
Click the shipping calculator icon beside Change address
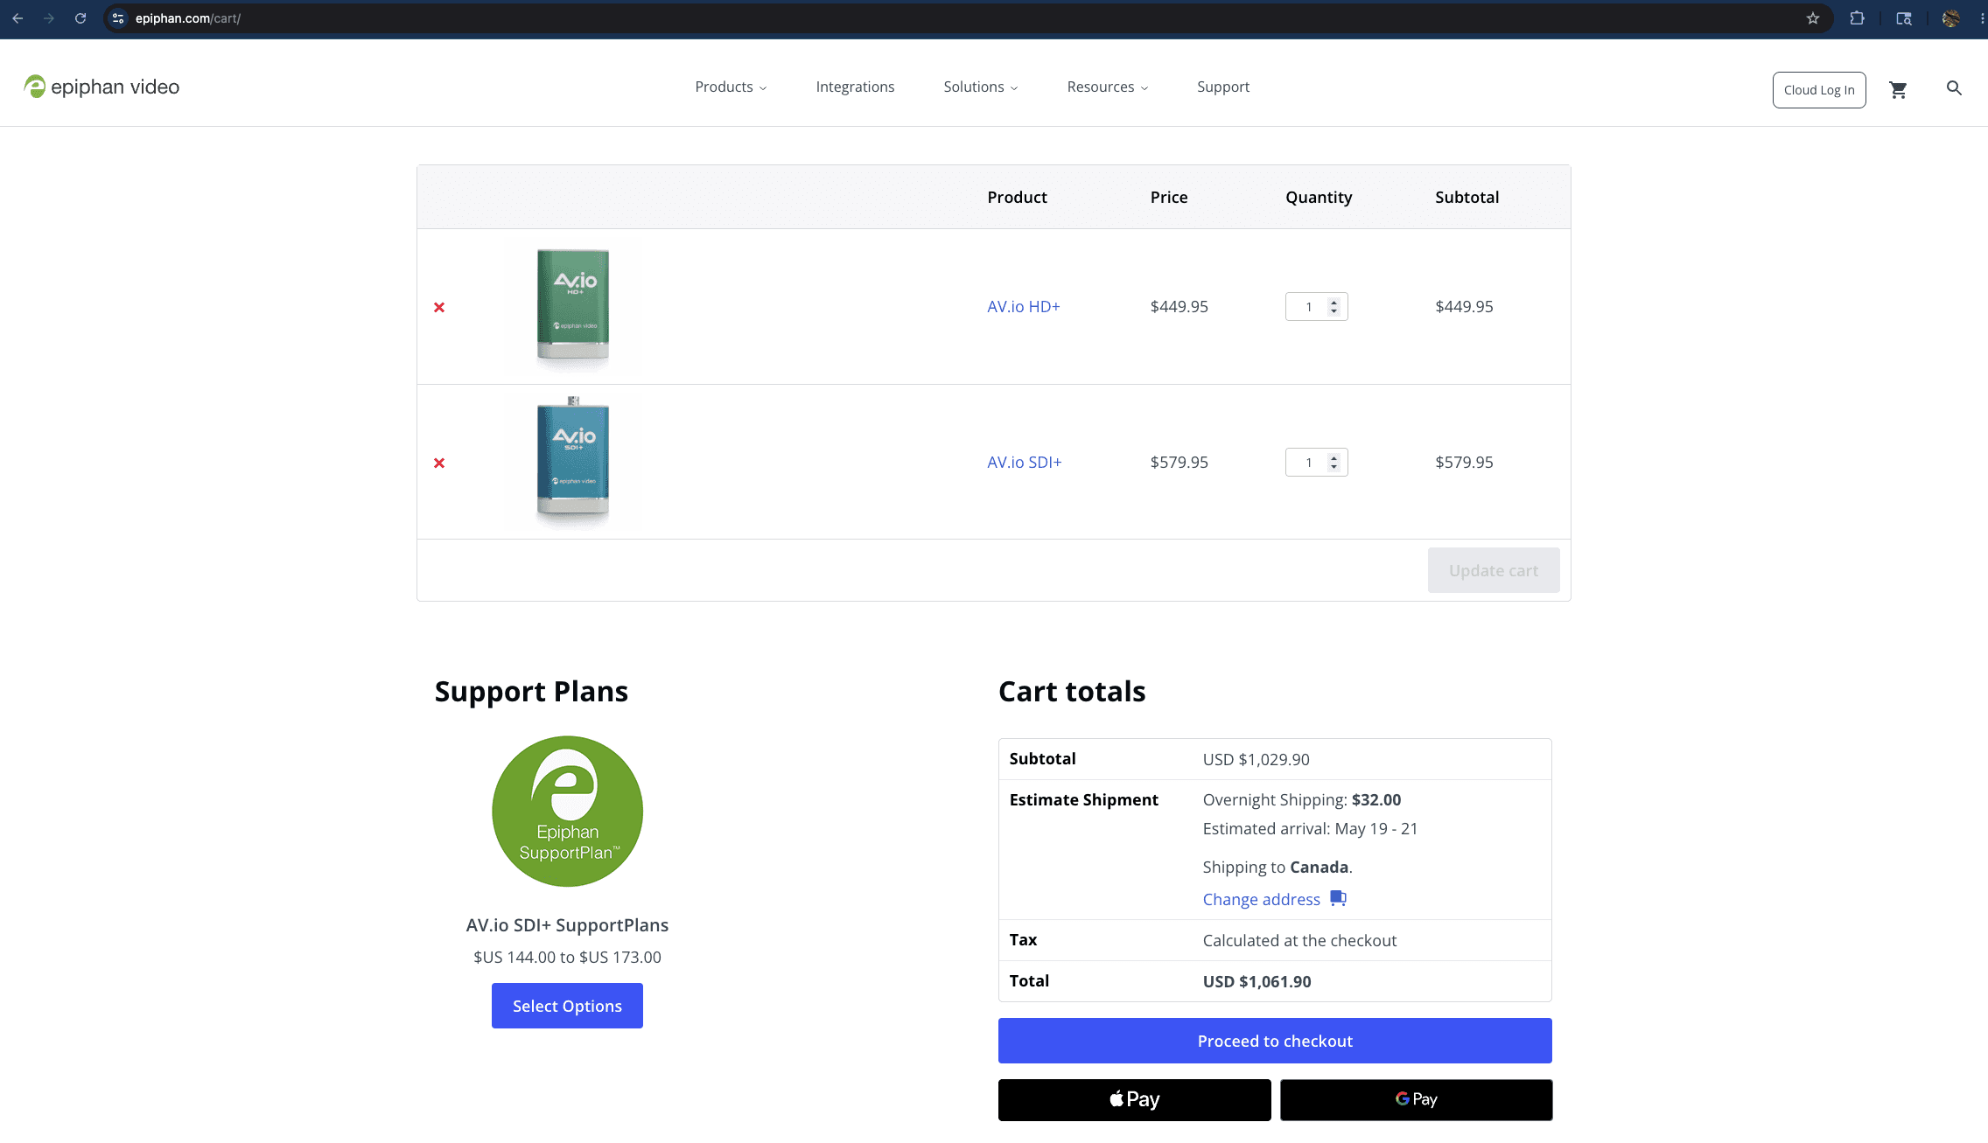tap(1338, 898)
